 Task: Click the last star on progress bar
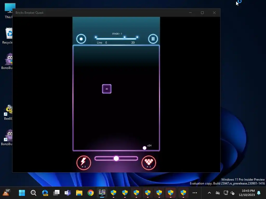point(137,37)
